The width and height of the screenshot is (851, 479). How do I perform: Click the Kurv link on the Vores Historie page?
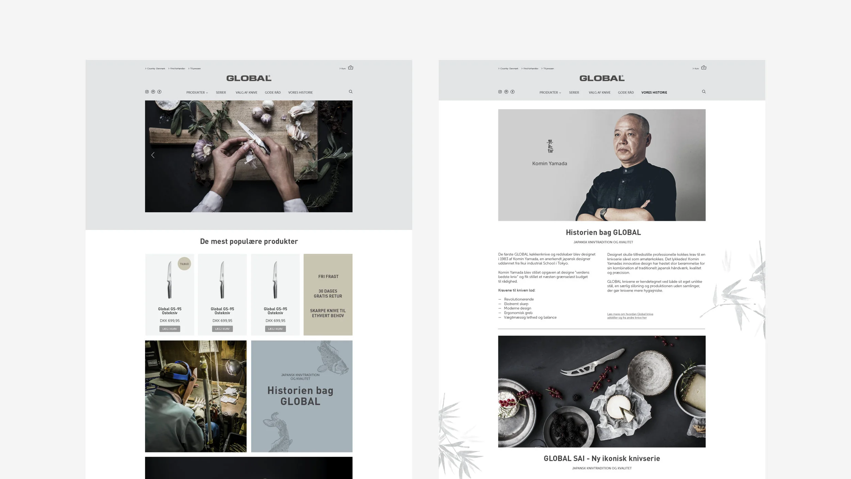pos(695,68)
